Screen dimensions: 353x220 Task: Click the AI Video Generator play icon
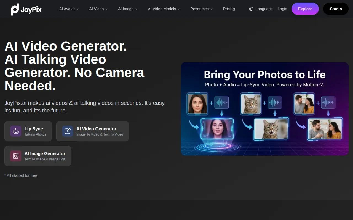(68, 131)
